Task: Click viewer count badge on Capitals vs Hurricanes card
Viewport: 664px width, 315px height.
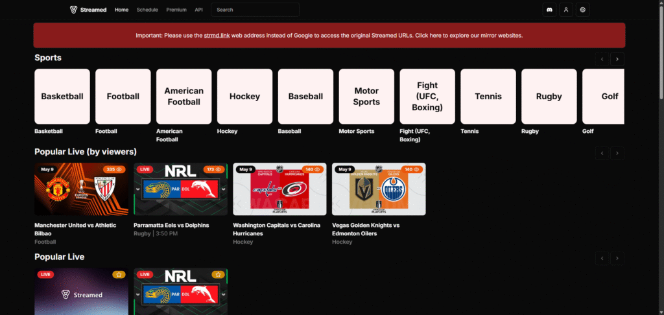Action: [x=313, y=169]
